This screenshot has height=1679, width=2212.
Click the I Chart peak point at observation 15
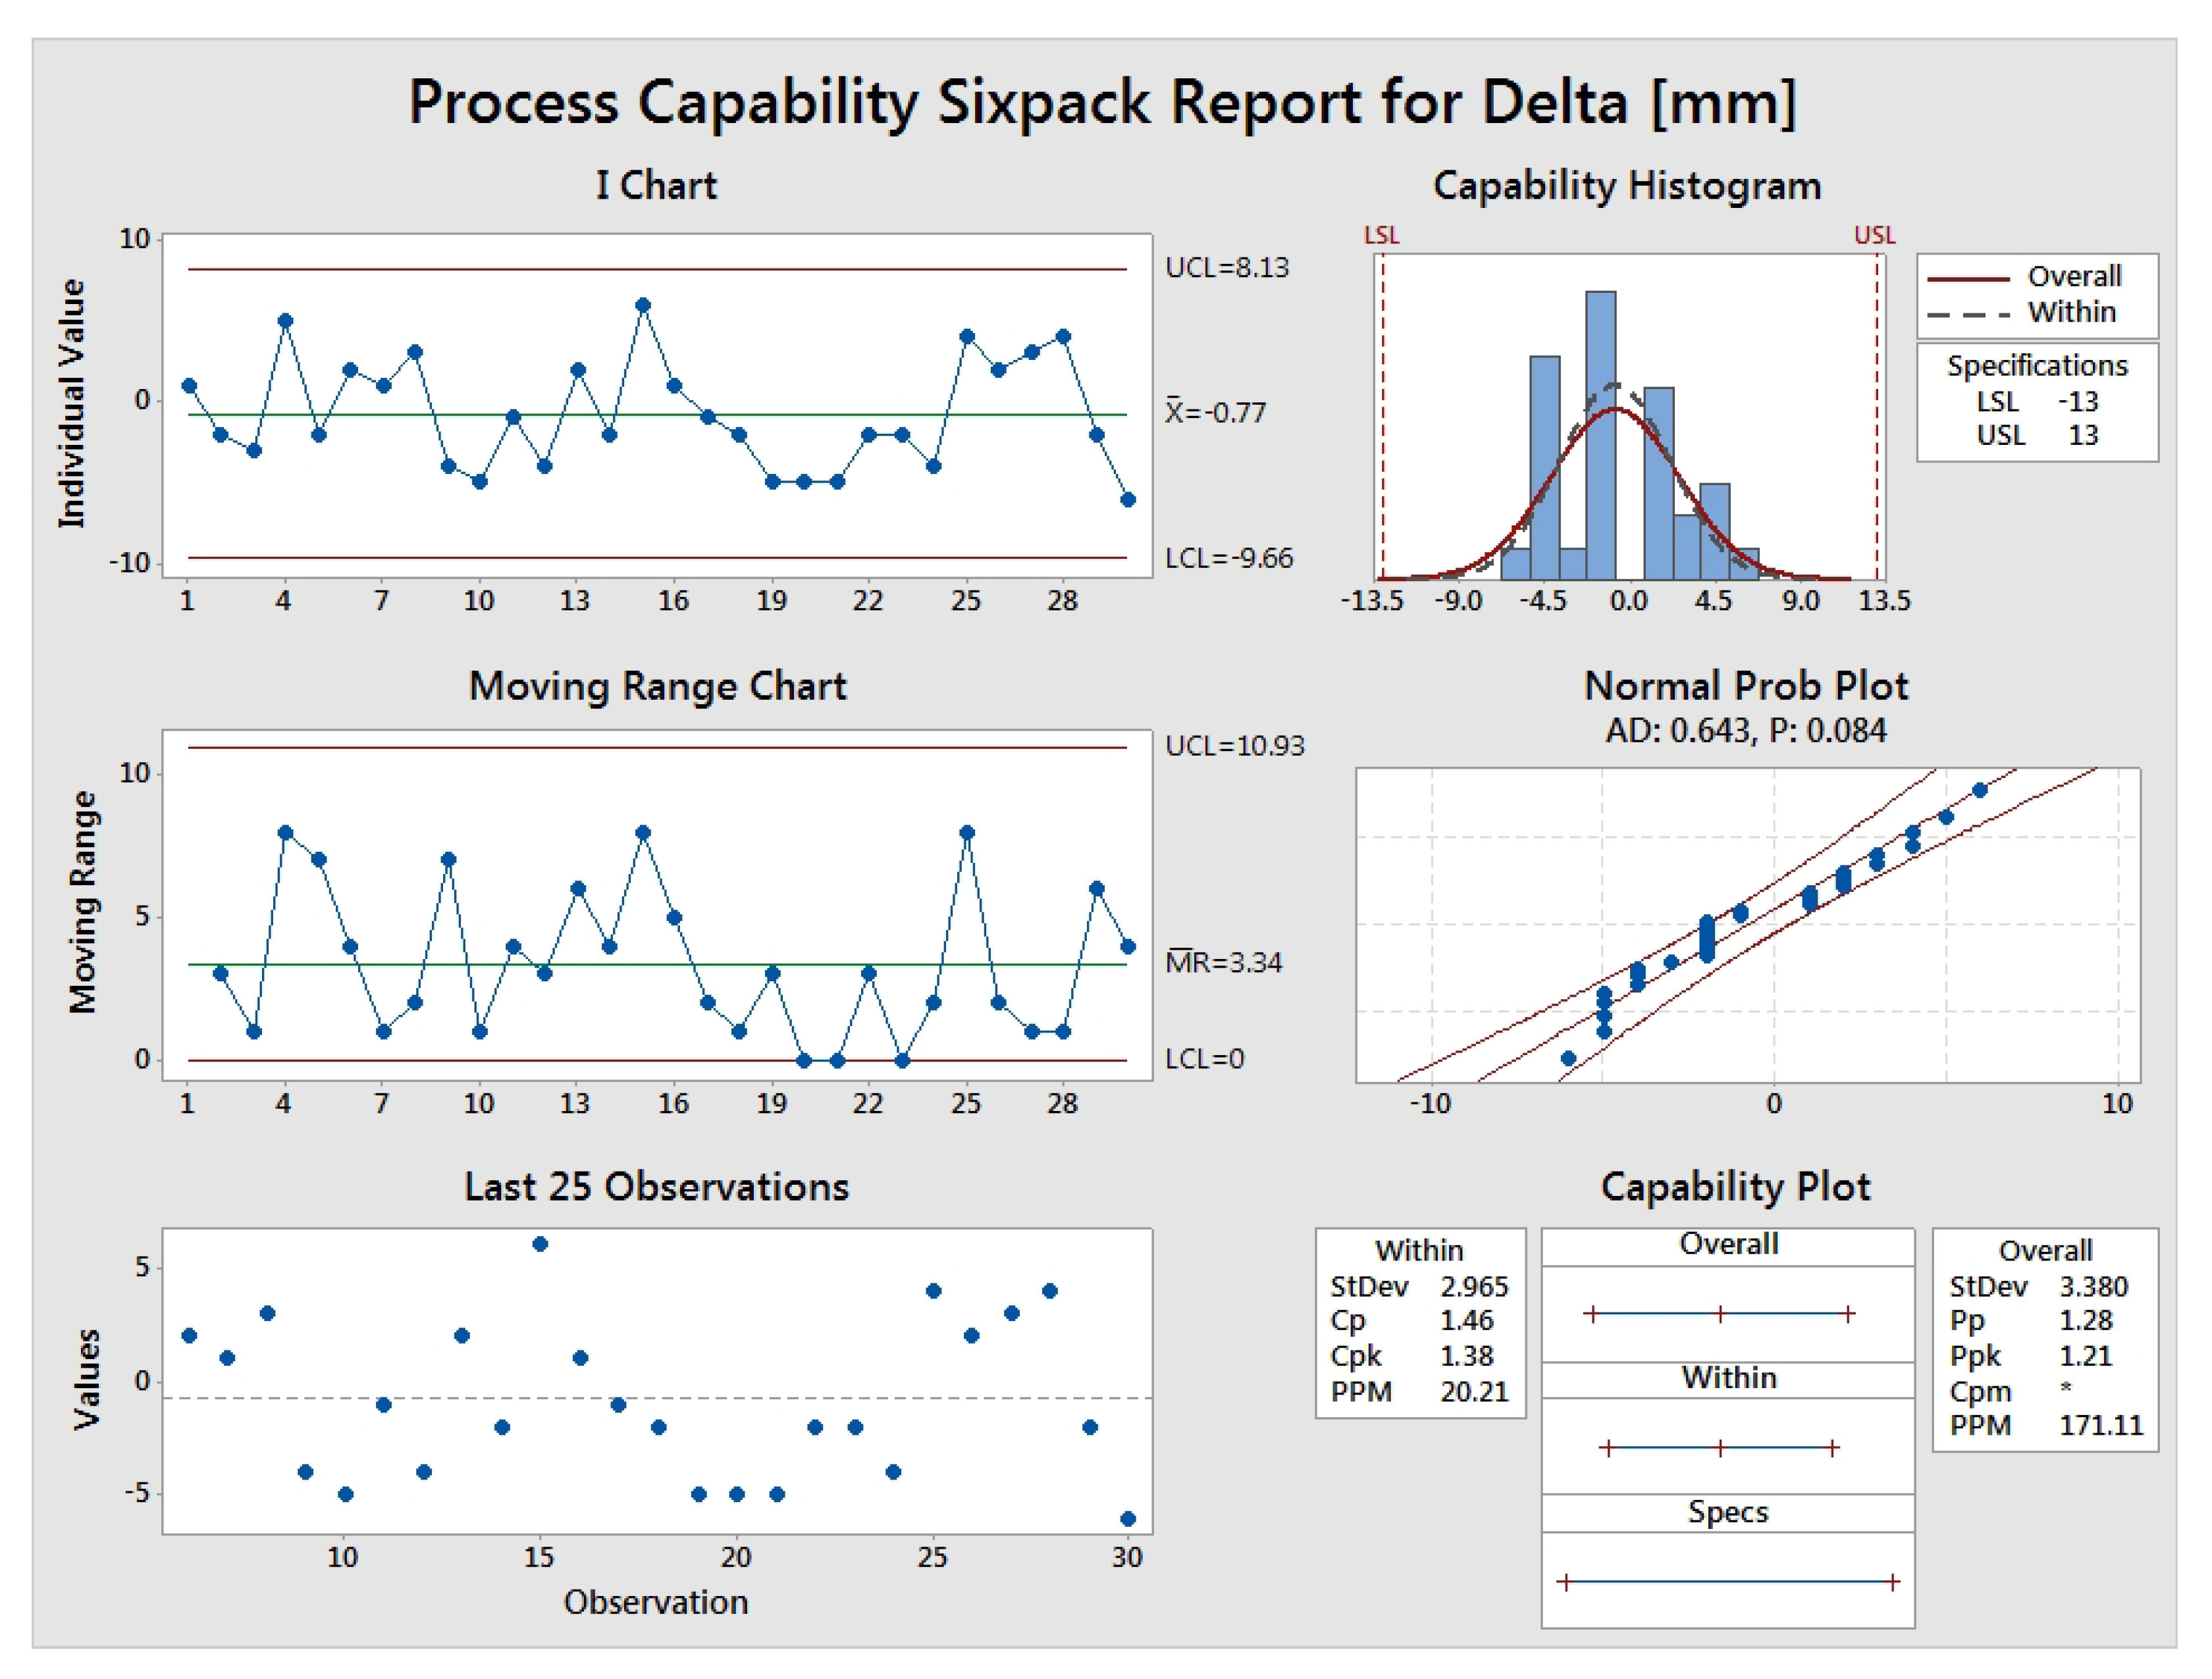(x=643, y=305)
